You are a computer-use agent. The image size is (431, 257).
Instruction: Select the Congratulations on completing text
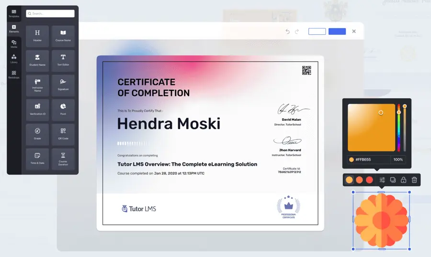coord(137,155)
